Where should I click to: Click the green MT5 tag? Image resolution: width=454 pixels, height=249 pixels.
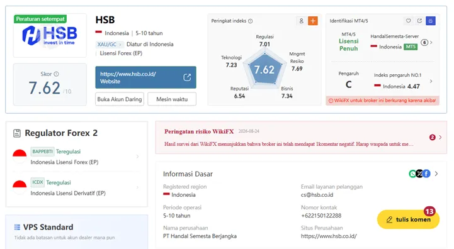pyautogui.click(x=411, y=47)
